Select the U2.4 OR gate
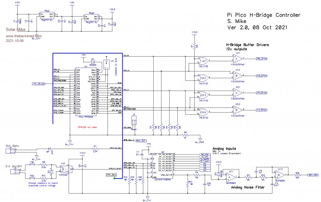 (x=204, y=111)
